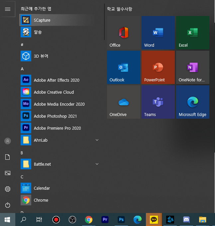This screenshot has width=215, height=226.
Task: Open File Explorer on the taskbar
Action: point(203,220)
